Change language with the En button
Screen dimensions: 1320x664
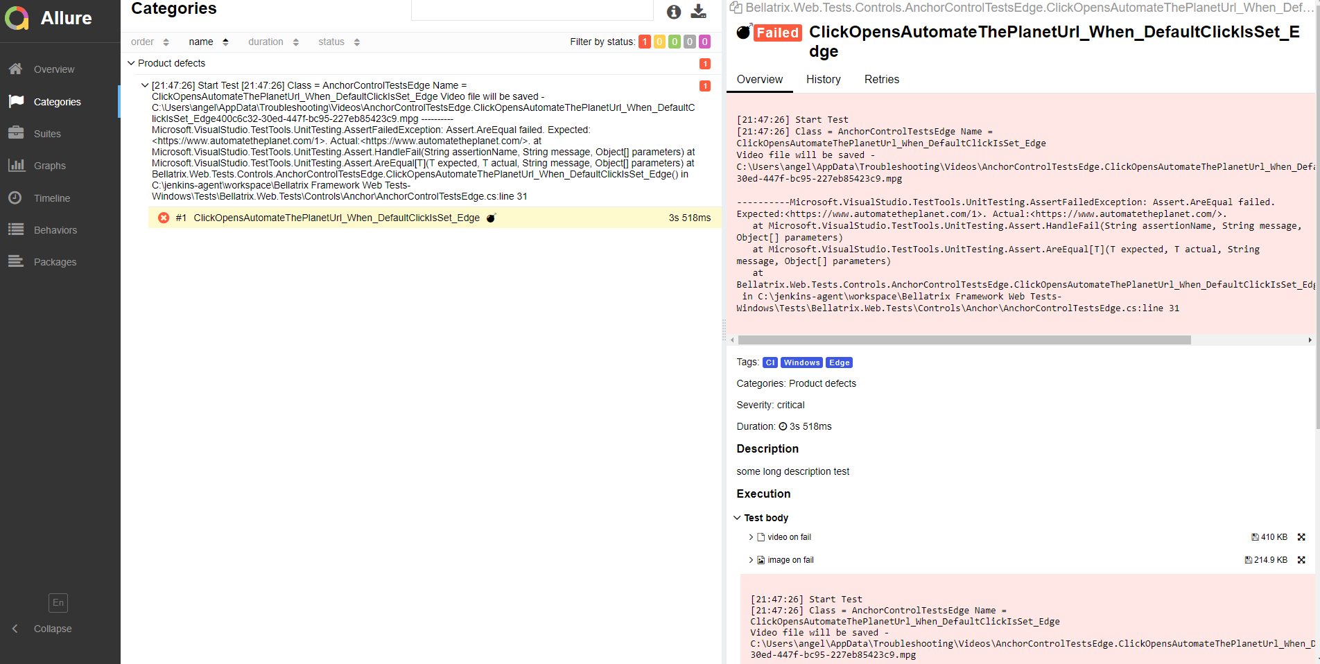pos(58,603)
